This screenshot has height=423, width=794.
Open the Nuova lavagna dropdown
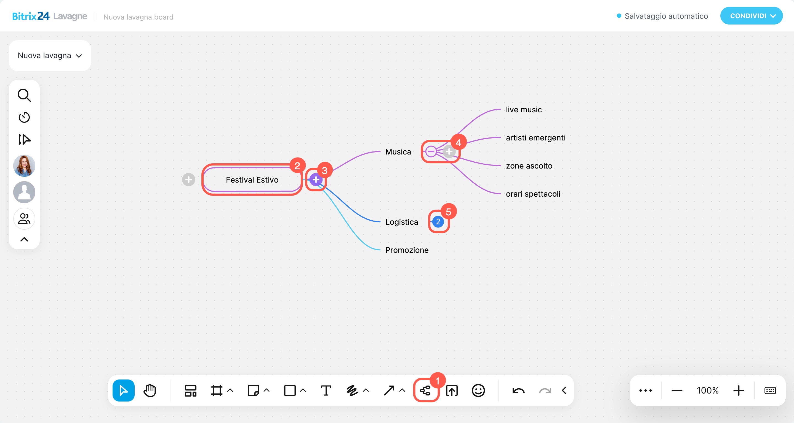[x=50, y=56]
